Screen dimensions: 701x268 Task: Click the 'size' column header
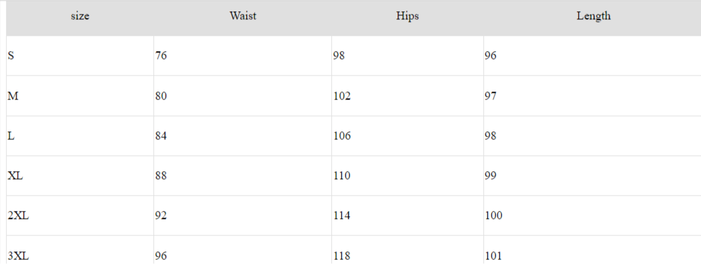[x=80, y=17]
